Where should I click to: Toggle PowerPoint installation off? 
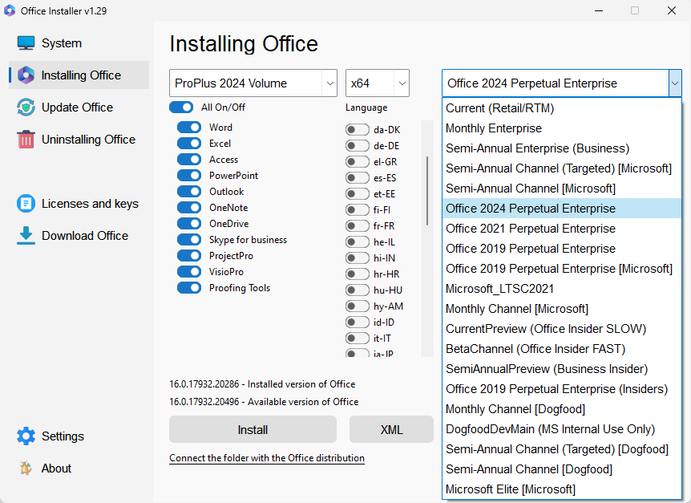click(189, 176)
